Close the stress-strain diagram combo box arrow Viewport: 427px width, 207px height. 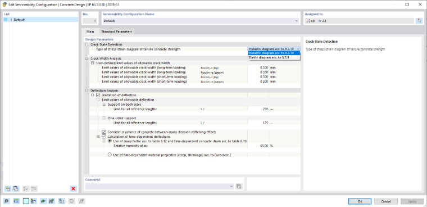(x=297, y=49)
